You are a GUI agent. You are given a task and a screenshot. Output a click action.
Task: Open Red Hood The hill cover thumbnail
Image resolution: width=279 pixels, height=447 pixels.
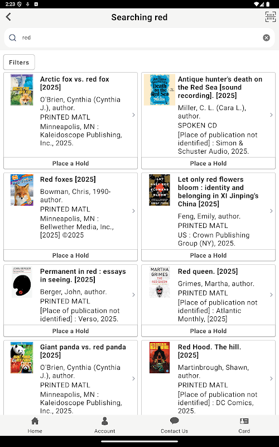point(160,358)
